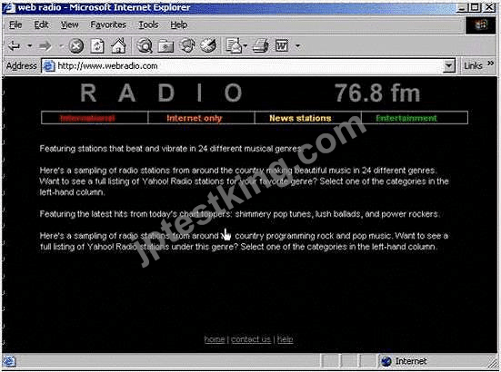The height and width of the screenshot is (372, 501).
Task: Open the Favorites folder toolbar icon
Action: pyautogui.click(x=165, y=46)
